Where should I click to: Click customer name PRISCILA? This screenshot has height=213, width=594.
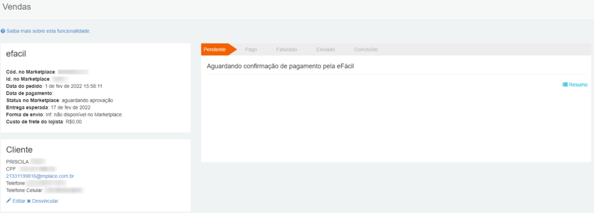[x=17, y=161]
